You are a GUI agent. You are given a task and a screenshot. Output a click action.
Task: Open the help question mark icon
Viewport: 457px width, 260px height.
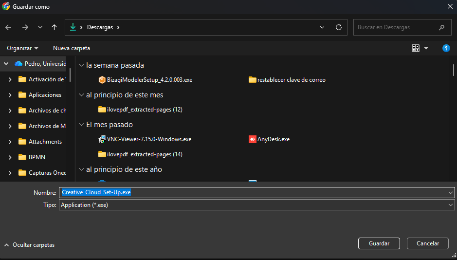[446, 48]
